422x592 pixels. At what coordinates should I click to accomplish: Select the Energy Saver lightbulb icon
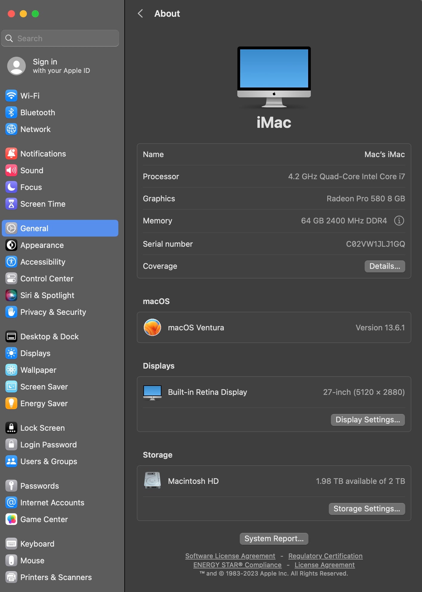(x=11, y=404)
